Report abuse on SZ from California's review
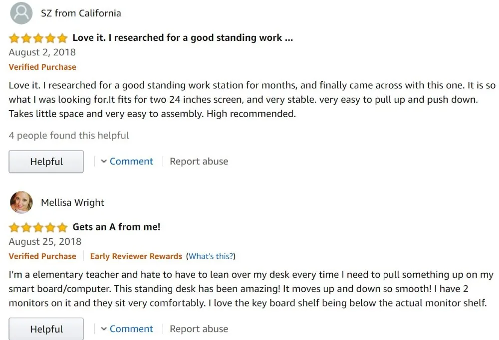Screen dimensions: 499x340 199,162
